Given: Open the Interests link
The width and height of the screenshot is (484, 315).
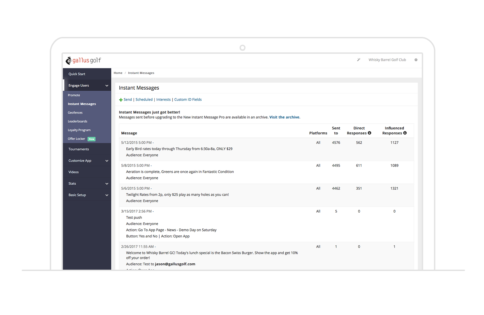Looking at the screenshot, I should [x=163, y=100].
